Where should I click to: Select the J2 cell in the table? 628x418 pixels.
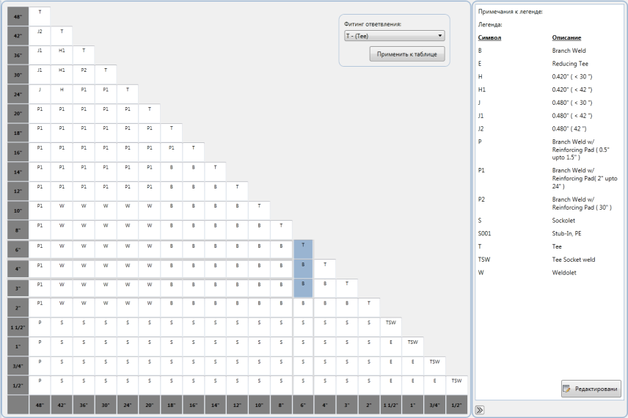click(40, 36)
